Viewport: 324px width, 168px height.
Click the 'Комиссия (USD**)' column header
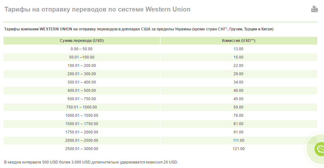point(238,41)
